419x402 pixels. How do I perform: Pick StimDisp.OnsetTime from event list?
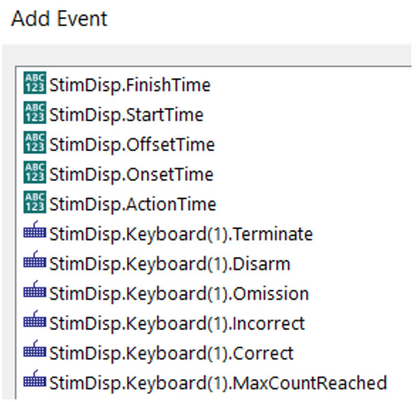click(131, 175)
